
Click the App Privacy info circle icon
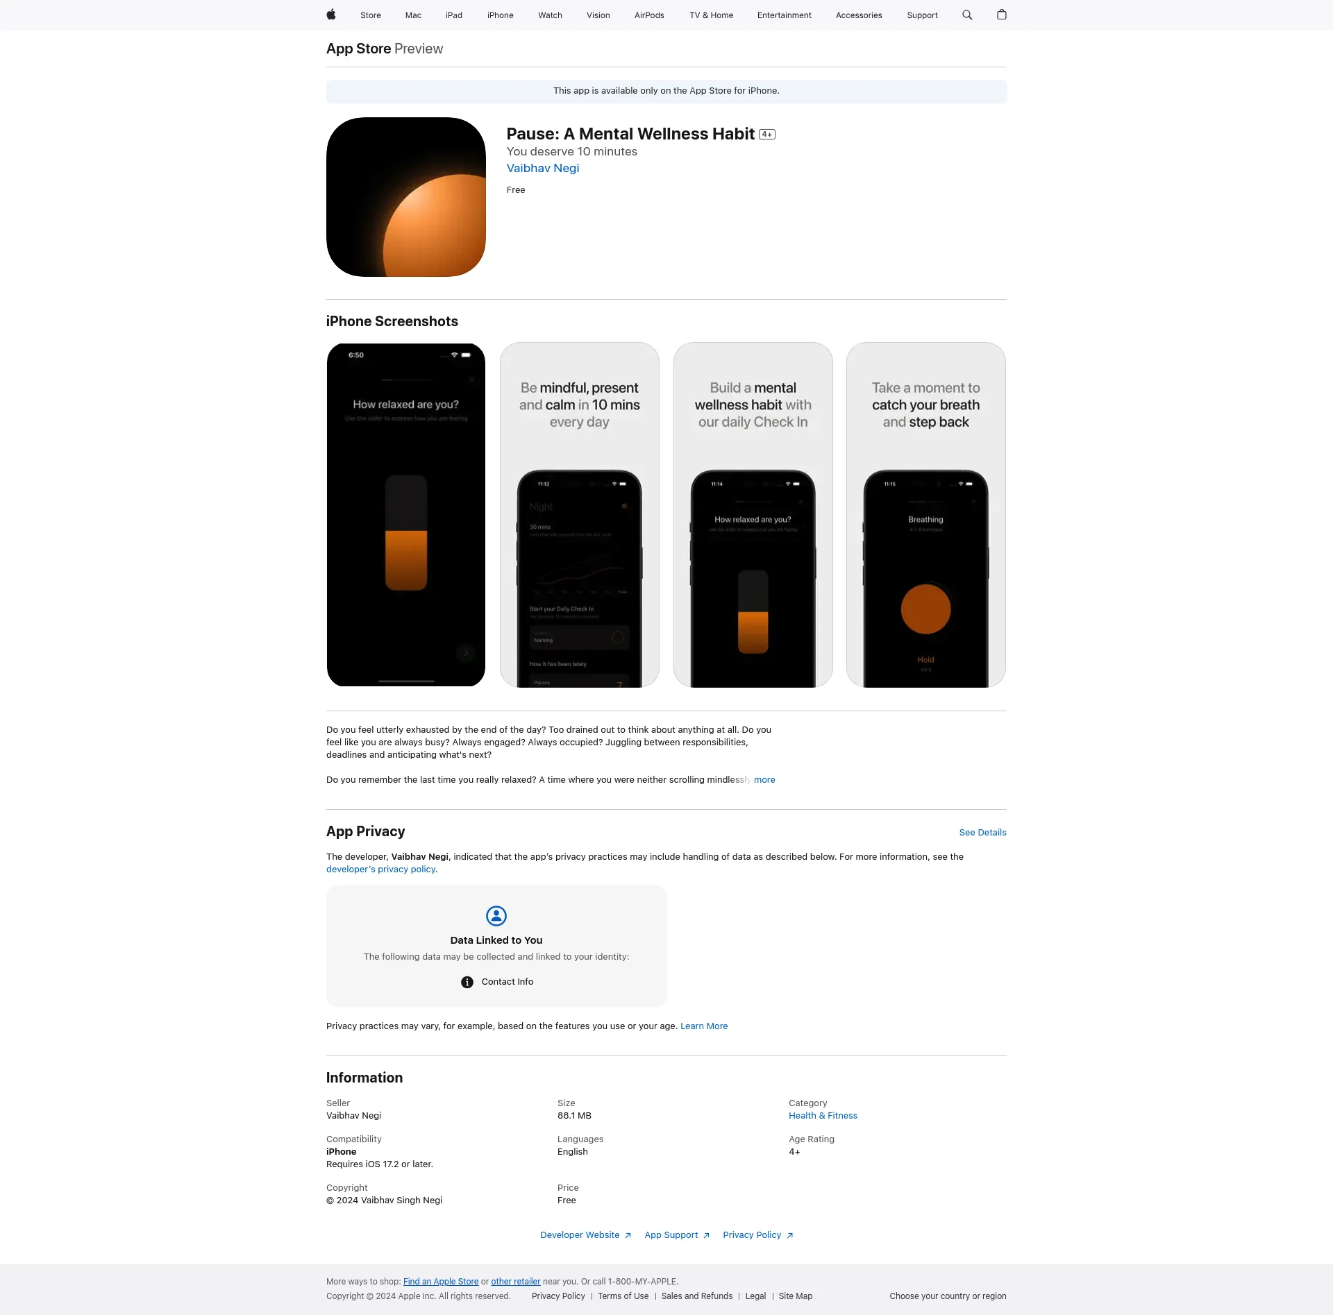[469, 981]
